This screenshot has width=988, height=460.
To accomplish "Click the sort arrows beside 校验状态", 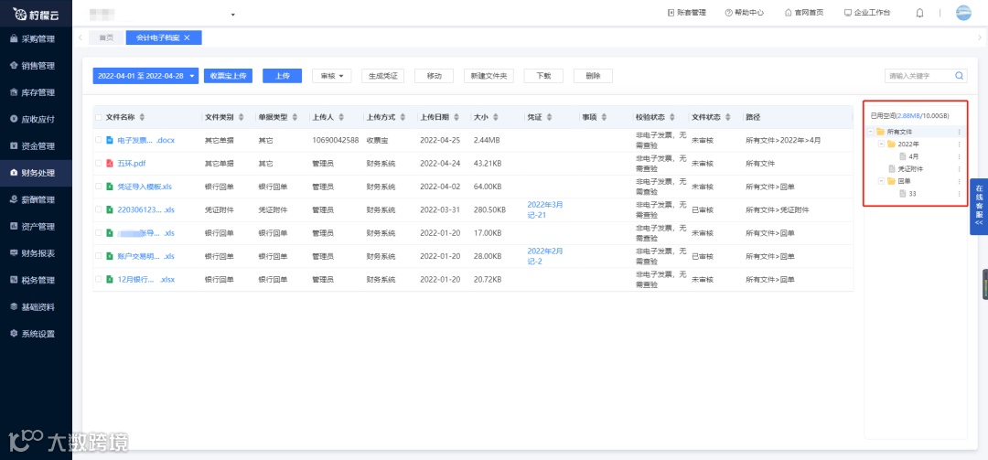I will coord(673,117).
